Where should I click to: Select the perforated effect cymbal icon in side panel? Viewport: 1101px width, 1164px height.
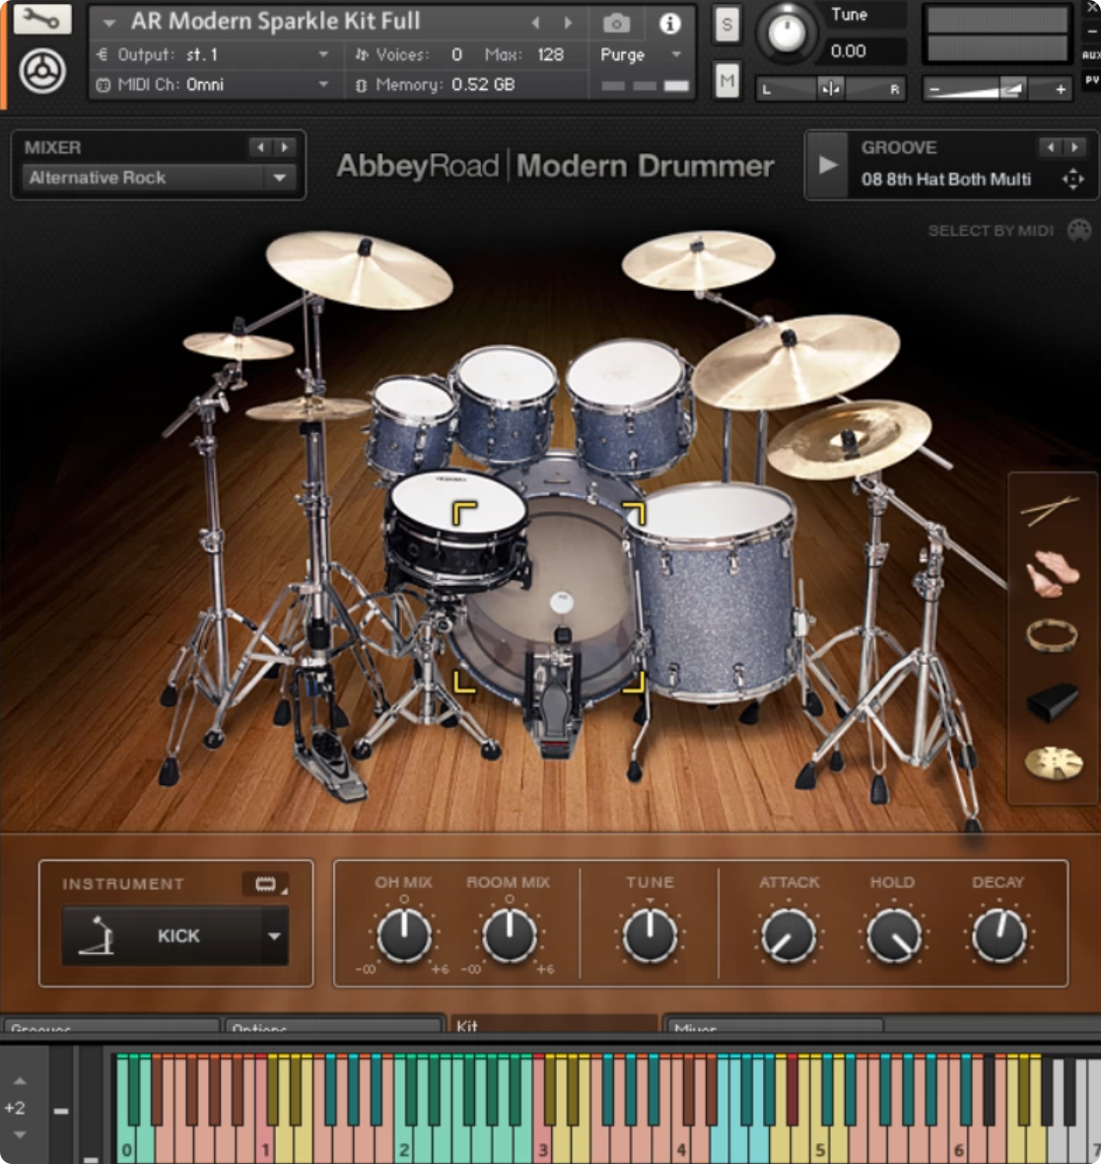[x=1053, y=764]
